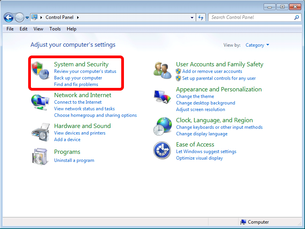The width and height of the screenshot is (305, 229).
Task: Click shield icon beside Set up parental controls
Action: click(178, 78)
